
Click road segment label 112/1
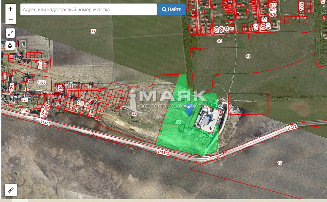click(45, 122)
